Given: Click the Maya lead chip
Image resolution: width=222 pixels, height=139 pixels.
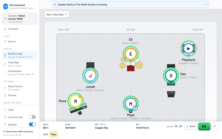Looking at the screenshot, I should (53, 134).
